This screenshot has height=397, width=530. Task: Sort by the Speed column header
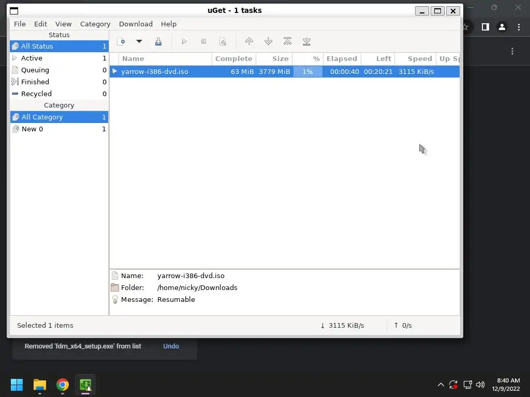click(x=415, y=59)
